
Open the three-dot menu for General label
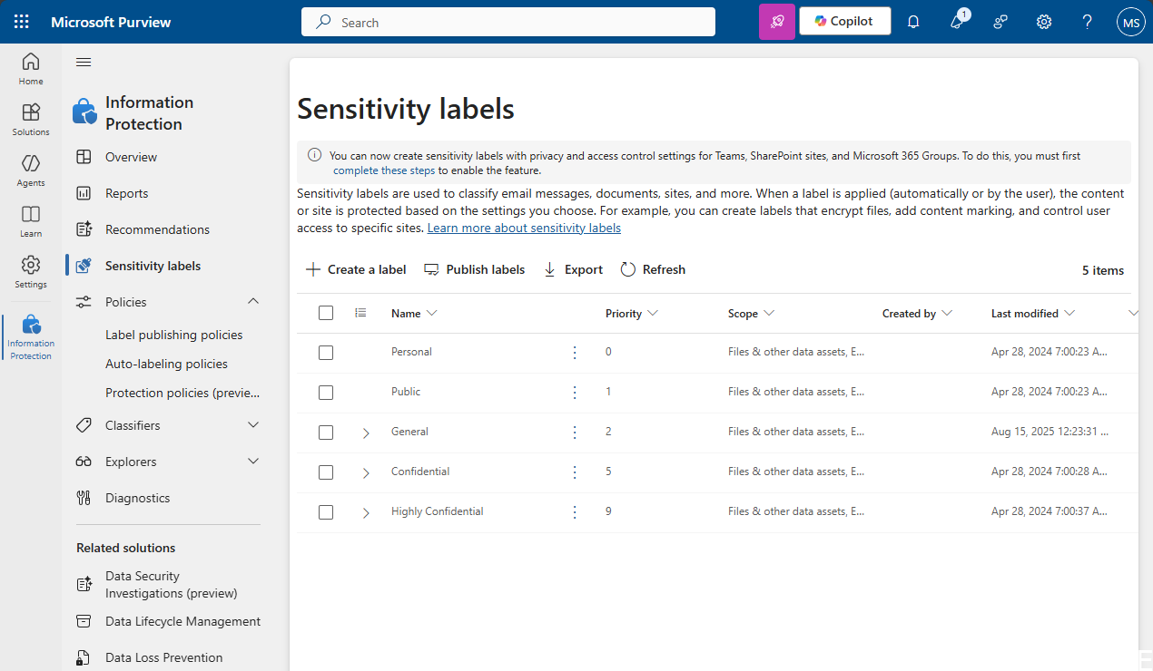click(x=574, y=432)
